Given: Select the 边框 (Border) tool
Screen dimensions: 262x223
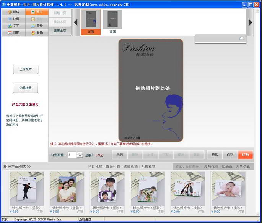Looking at the screenshot, I should coord(13,19).
